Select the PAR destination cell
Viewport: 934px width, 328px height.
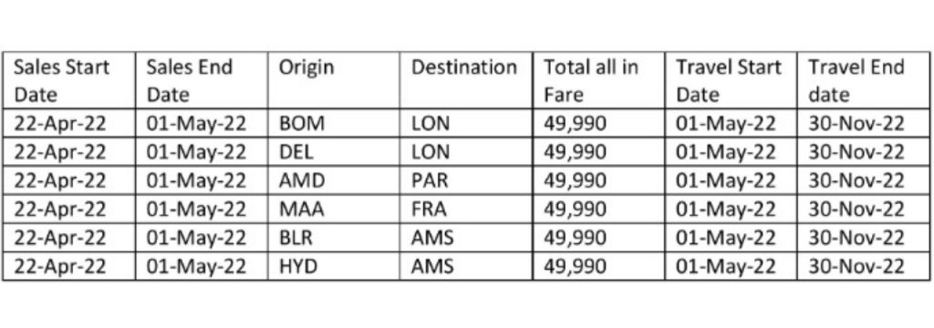pyautogui.click(x=466, y=180)
